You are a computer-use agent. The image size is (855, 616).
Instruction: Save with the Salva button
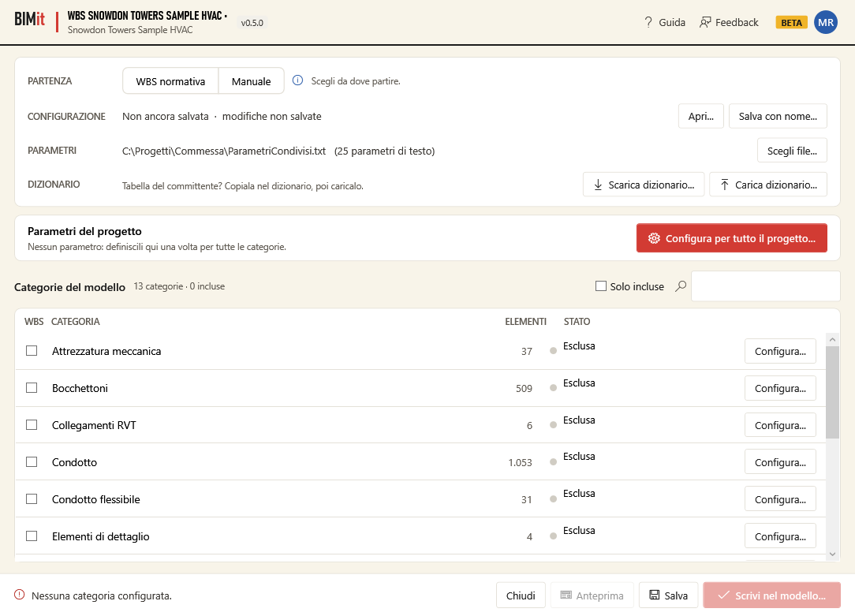tap(669, 595)
